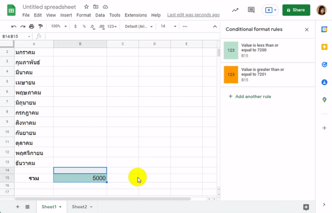Increase decimal places
The width and height of the screenshot is (332, 213).
point(102,26)
